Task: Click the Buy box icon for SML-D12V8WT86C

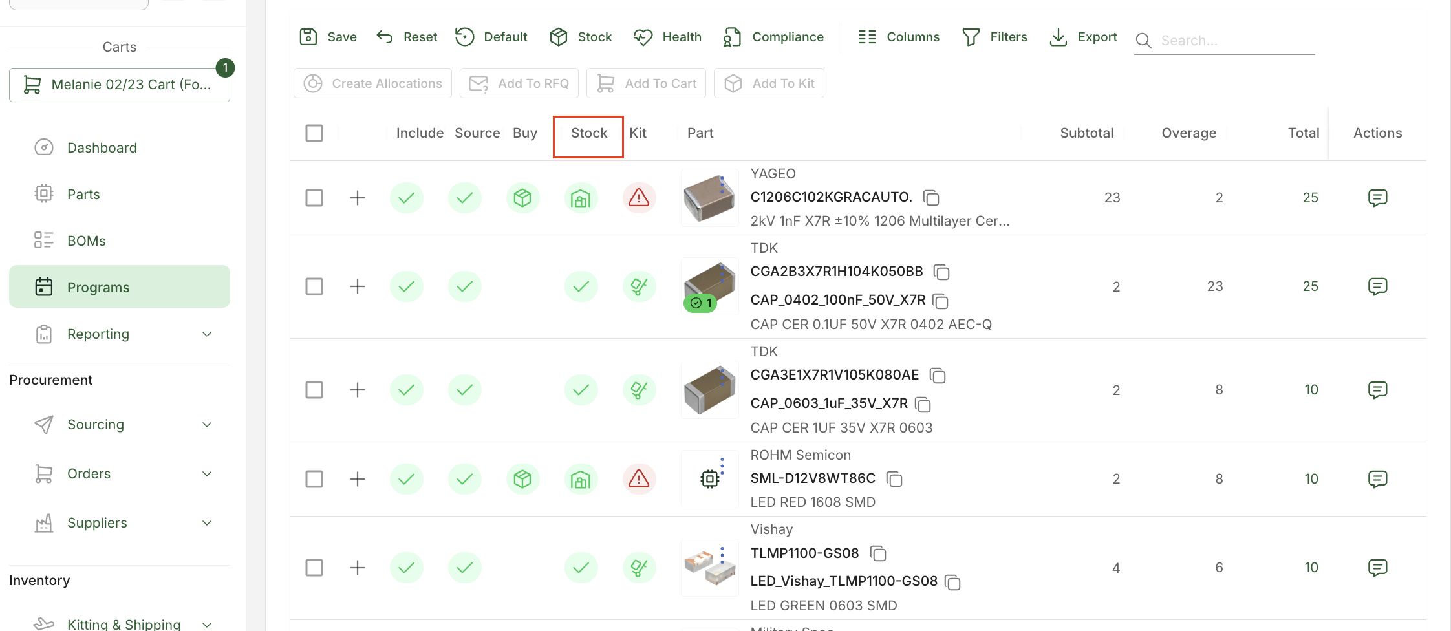Action: coord(522,479)
